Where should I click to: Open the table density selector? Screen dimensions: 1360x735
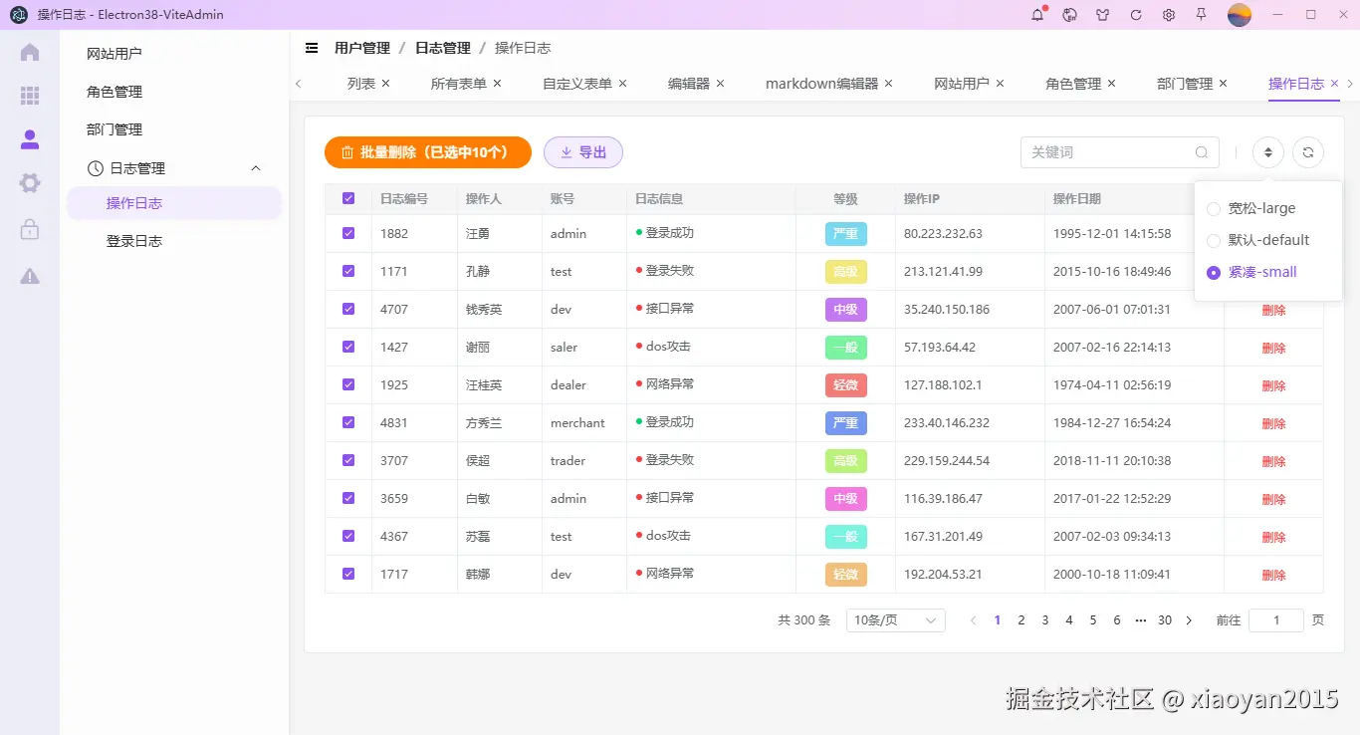click(x=1266, y=151)
